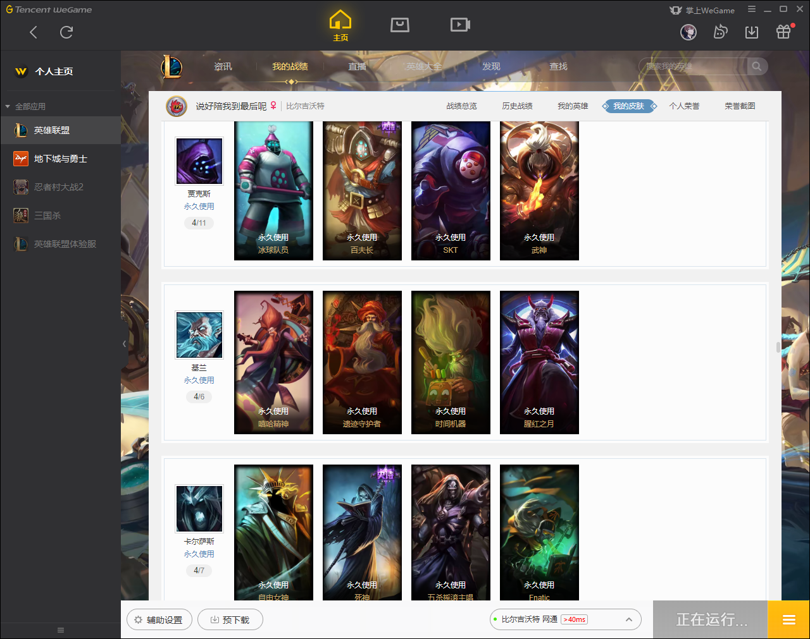Select 英雄联盟体验服 in sidebar

click(60, 244)
